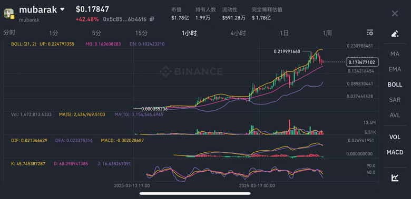Tap the Vol: 1,672,013.4333 legend
This screenshot has width=411, height=199.
(x=31, y=114)
